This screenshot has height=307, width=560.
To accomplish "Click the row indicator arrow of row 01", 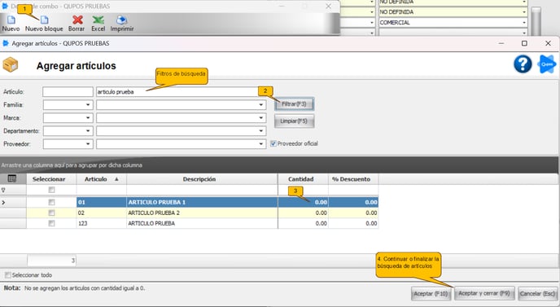I will pyautogui.click(x=3, y=203).
